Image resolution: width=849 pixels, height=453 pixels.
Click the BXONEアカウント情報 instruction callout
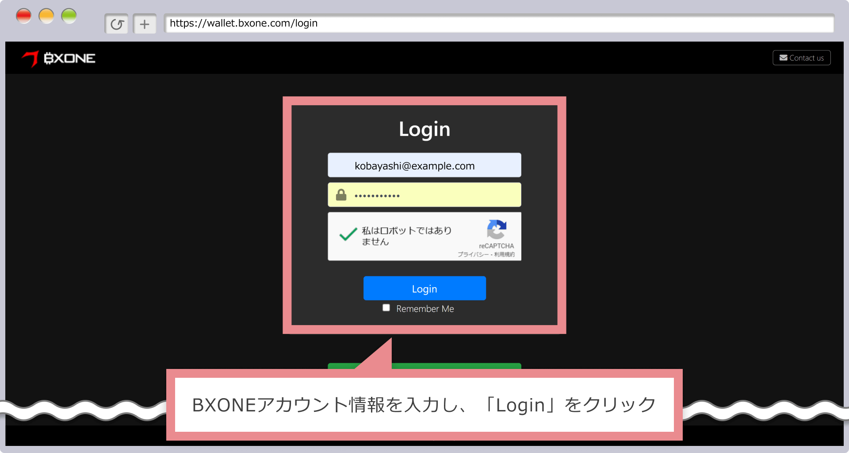click(424, 405)
